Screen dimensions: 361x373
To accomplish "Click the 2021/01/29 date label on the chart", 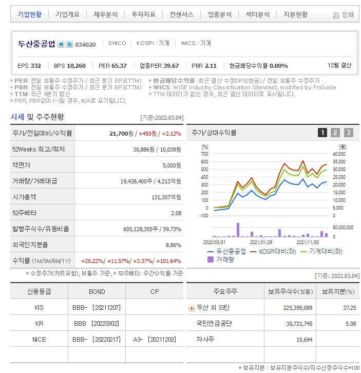I will (x=261, y=243).
